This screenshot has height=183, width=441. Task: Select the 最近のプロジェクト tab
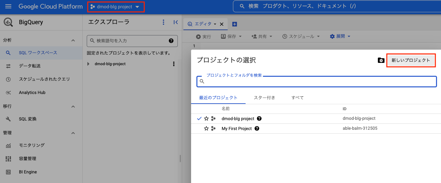[218, 98]
